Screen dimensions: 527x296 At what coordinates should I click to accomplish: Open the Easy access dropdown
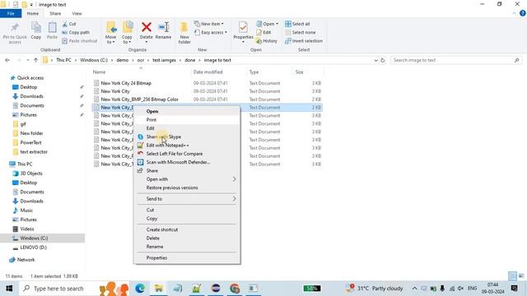tap(211, 32)
